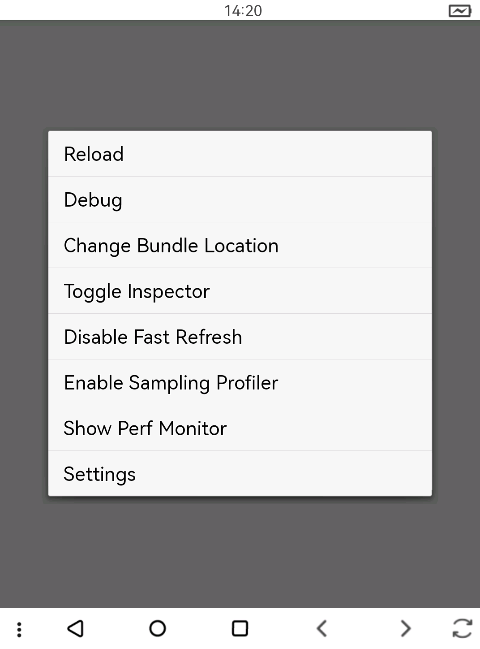Tap the right chevron page-forward icon

click(405, 628)
